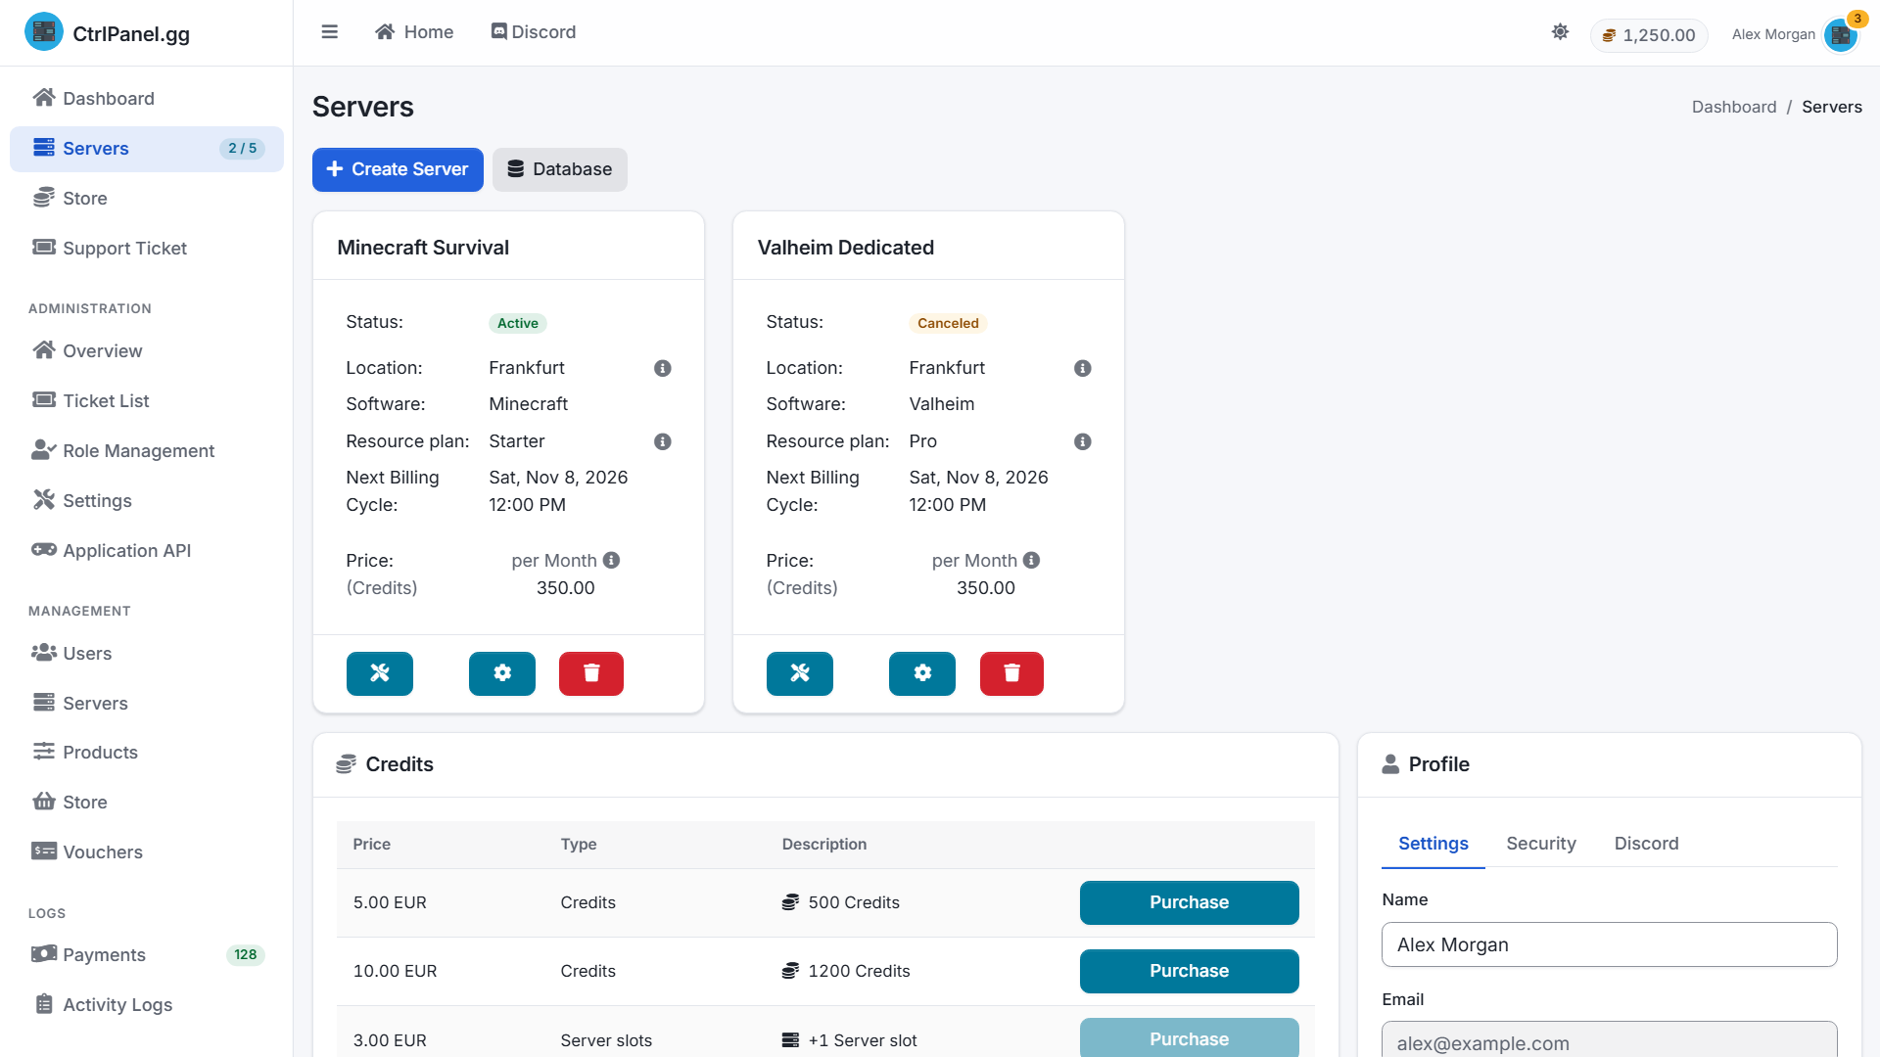This screenshot has height=1057, width=1880.
Task: Open Products under Management
Action: [x=147, y=752]
